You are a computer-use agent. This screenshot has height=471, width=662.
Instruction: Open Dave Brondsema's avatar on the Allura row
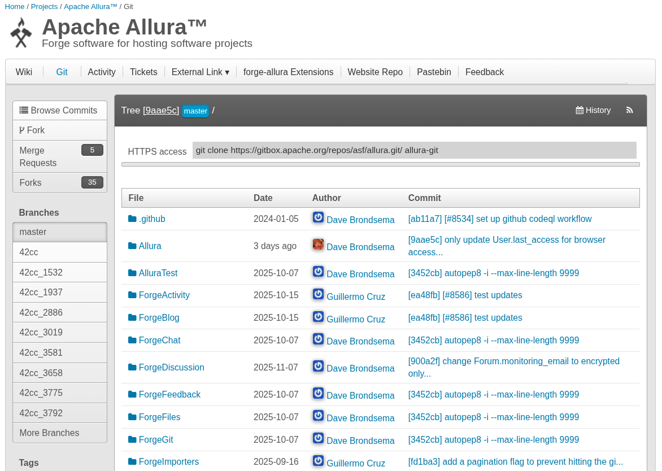pyautogui.click(x=317, y=244)
